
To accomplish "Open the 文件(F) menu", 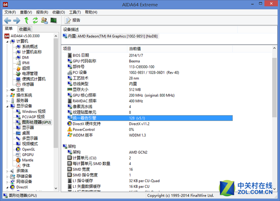I will point(10,12).
